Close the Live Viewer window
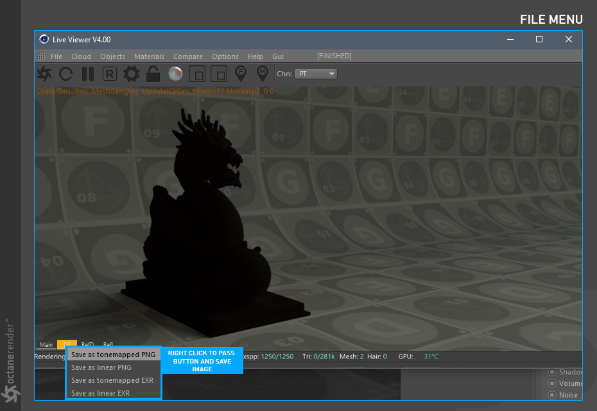This screenshot has height=411, width=597. 569,39
